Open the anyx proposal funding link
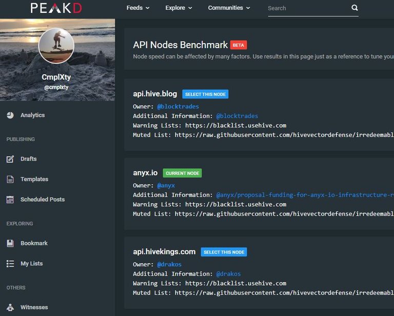The height and width of the screenshot is (316, 394). point(305,195)
